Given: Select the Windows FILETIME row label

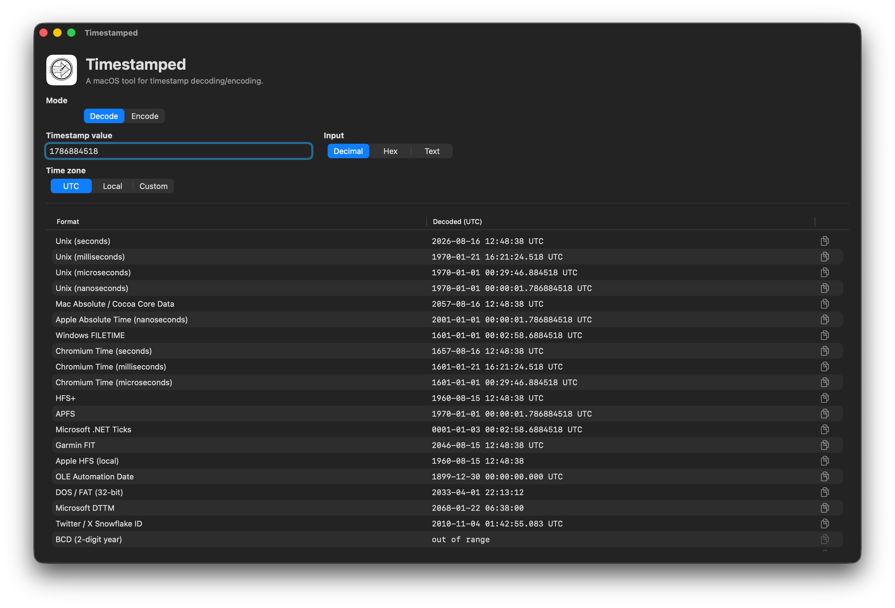Looking at the screenshot, I should pos(90,335).
